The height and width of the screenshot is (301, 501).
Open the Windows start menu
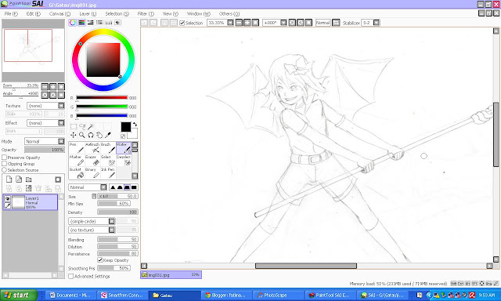[x=18, y=295]
